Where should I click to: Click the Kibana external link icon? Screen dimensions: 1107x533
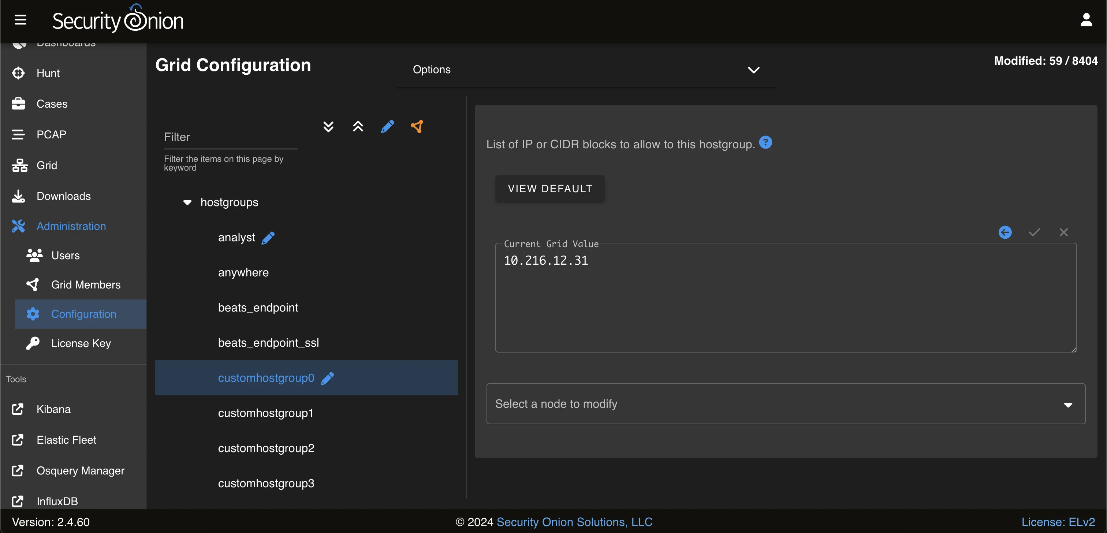pyautogui.click(x=18, y=409)
